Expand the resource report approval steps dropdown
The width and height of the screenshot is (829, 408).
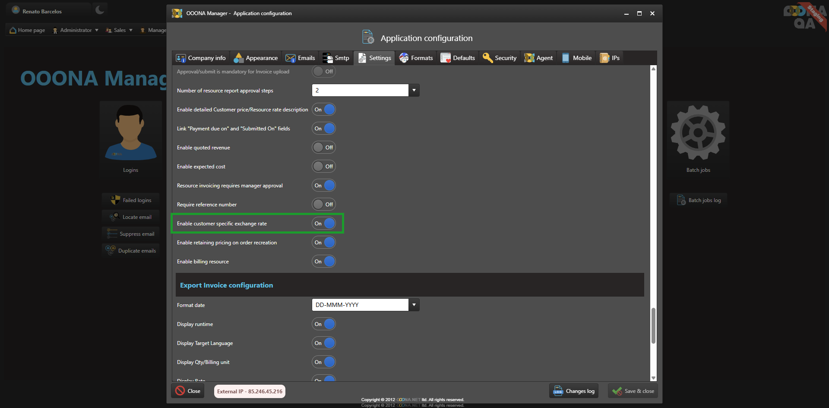pyautogui.click(x=414, y=90)
